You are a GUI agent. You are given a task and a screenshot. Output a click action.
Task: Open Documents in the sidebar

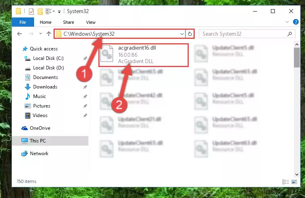(45, 77)
